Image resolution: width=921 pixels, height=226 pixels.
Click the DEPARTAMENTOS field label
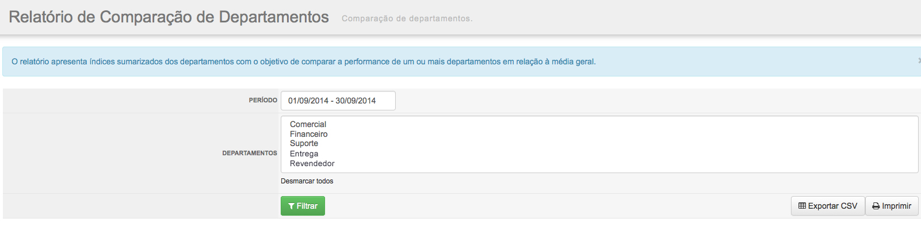click(250, 153)
